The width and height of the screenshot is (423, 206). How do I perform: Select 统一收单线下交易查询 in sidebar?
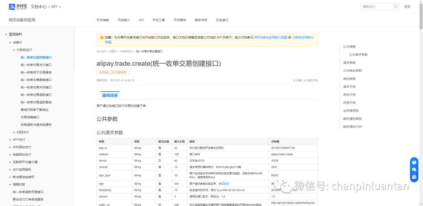36,72
